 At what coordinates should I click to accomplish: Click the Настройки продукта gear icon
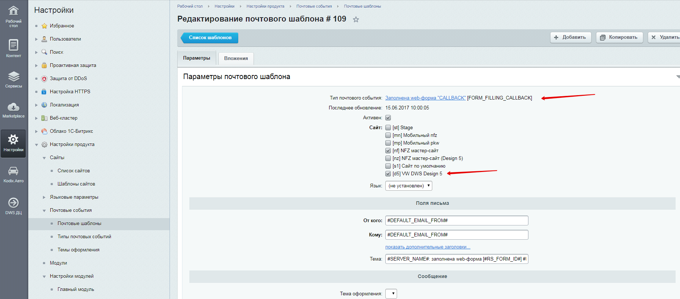coord(44,144)
